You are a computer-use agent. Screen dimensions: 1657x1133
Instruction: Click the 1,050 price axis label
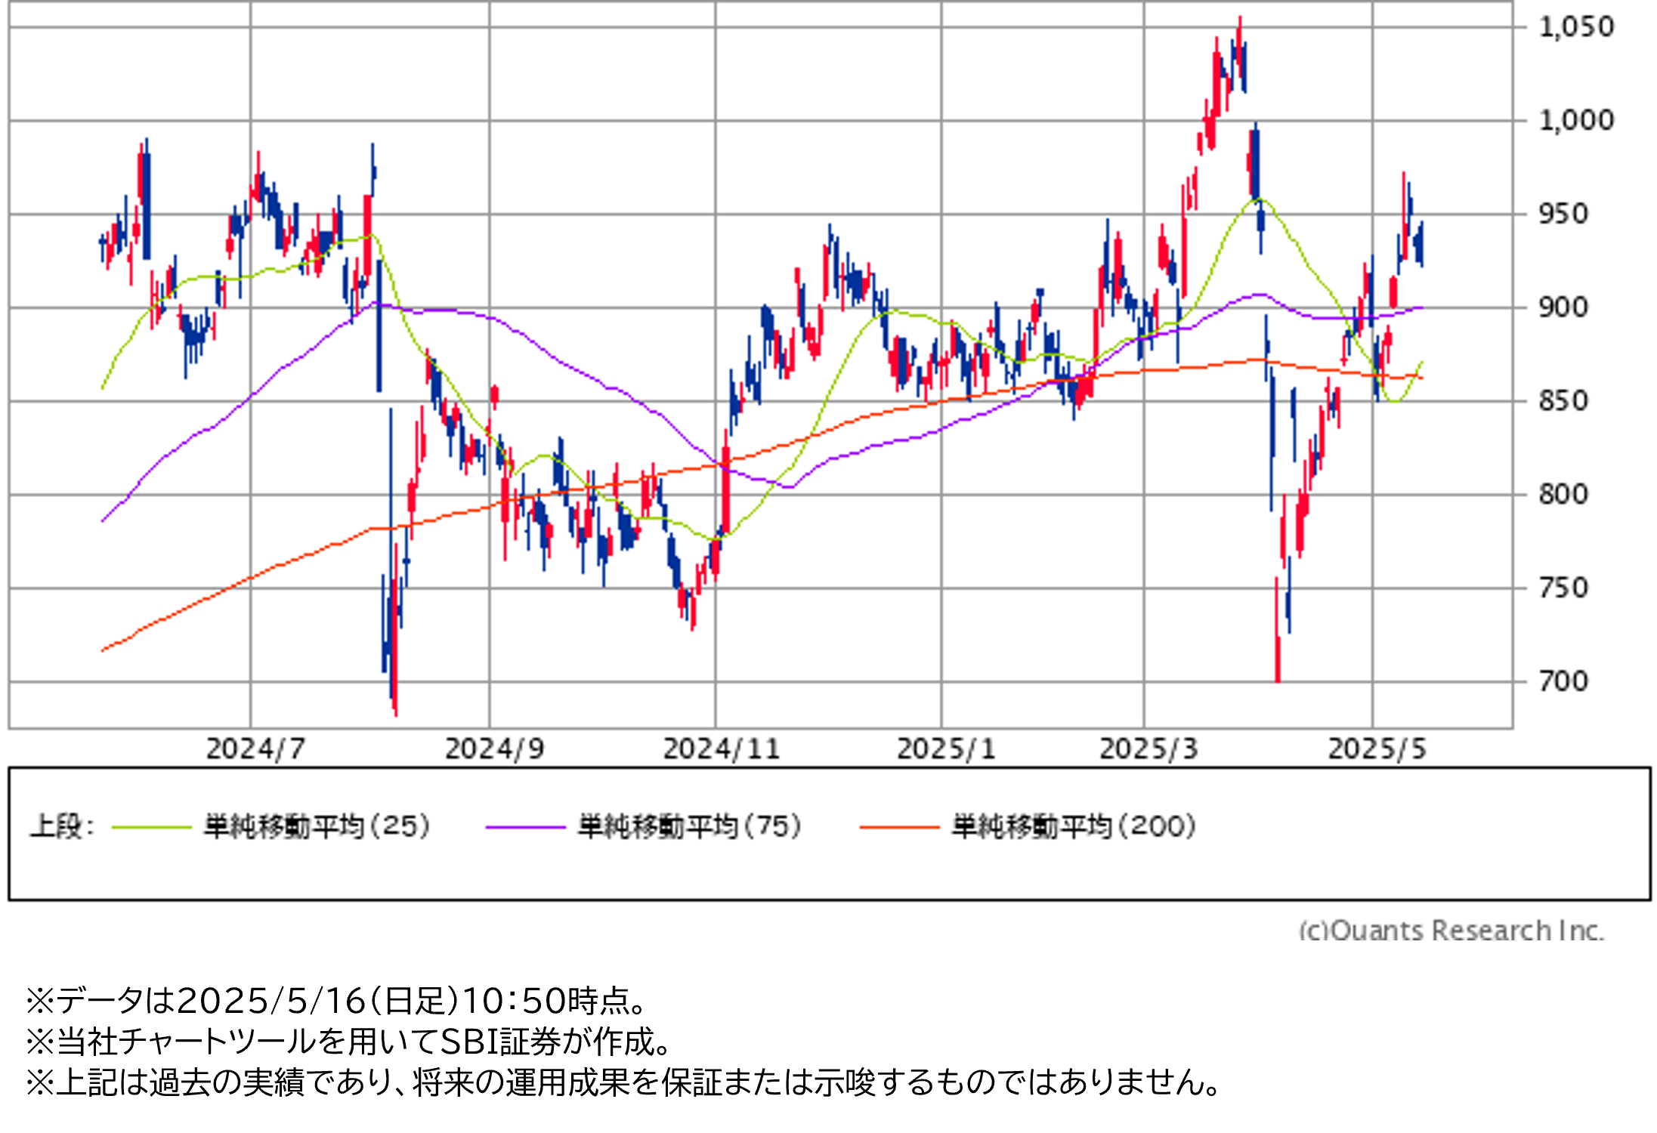1576,27
